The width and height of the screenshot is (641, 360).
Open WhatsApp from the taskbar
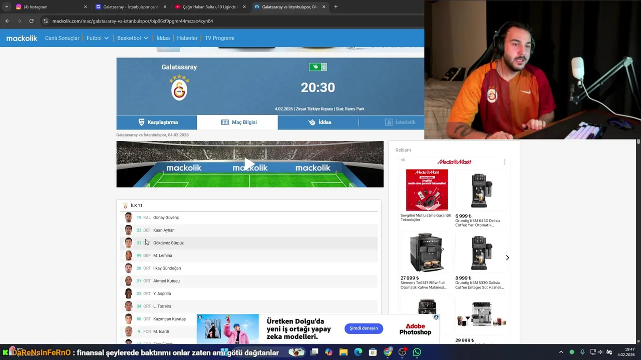click(x=417, y=352)
